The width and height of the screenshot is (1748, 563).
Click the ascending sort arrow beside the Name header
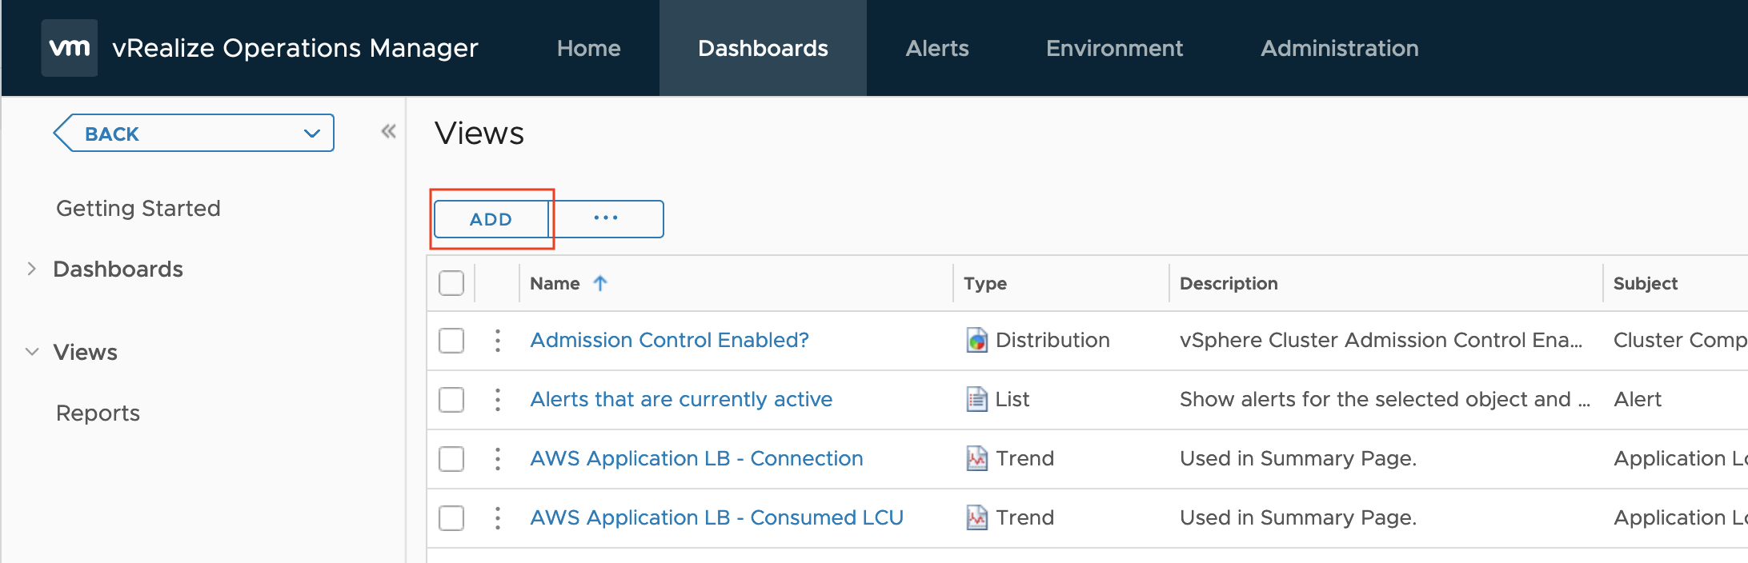pyautogui.click(x=600, y=283)
